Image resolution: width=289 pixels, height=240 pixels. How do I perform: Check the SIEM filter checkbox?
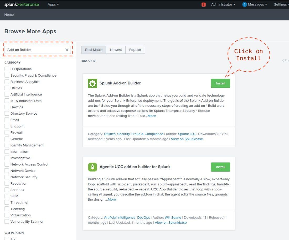(7, 196)
